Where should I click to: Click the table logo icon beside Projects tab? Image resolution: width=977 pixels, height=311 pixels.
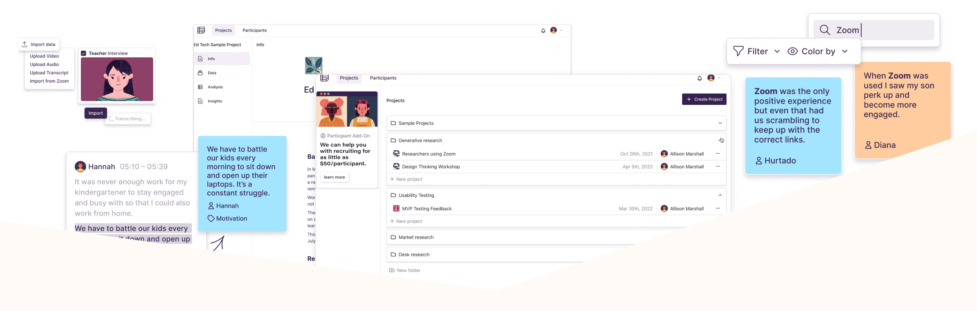(325, 78)
